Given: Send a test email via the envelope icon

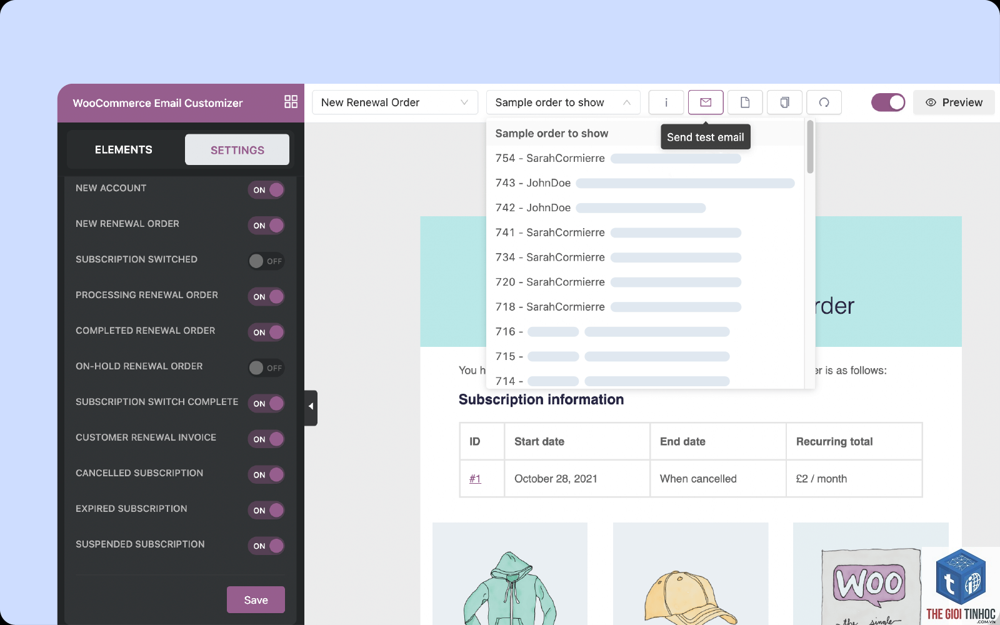Looking at the screenshot, I should [x=706, y=102].
